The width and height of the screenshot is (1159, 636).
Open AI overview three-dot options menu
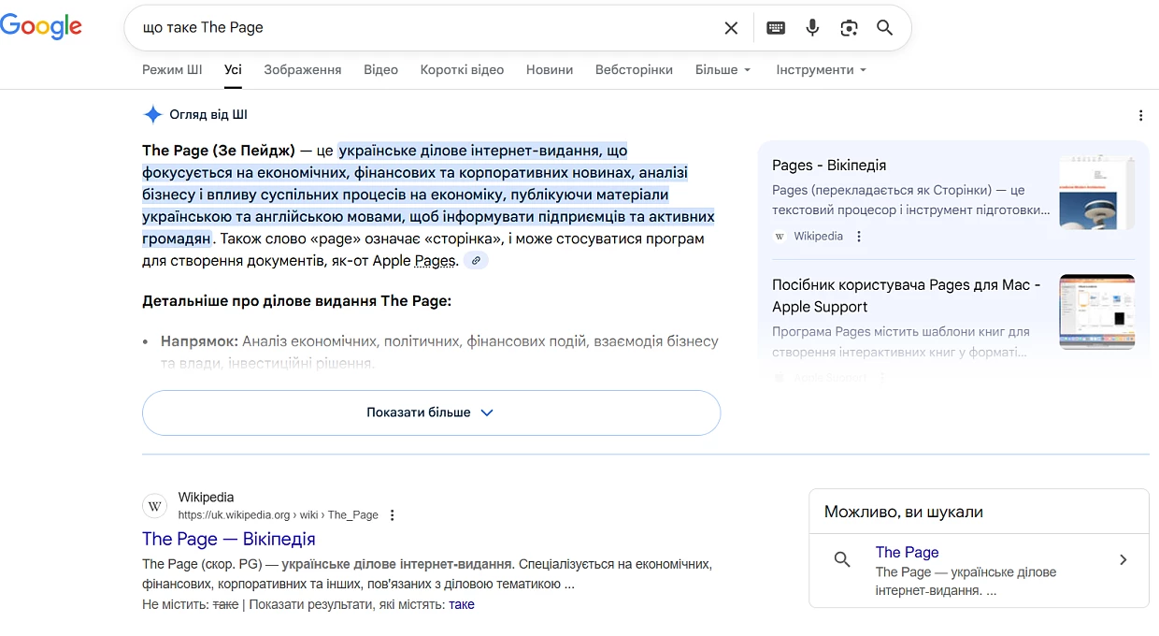(1140, 116)
